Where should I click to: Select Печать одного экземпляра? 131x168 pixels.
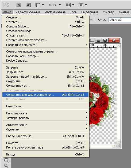click(45, 147)
